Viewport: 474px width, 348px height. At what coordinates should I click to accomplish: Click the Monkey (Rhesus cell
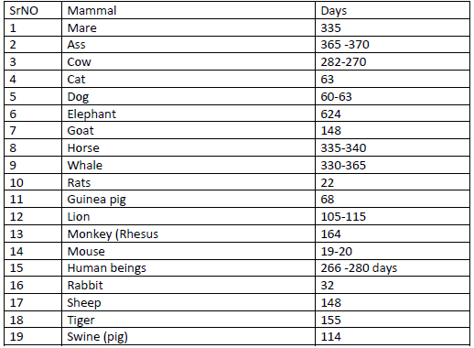pyautogui.click(x=189, y=234)
